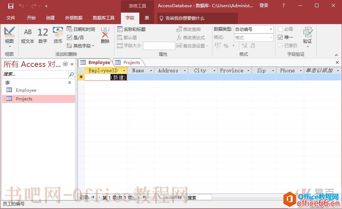Close the open table with the X
The width and height of the screenshot is (342, 209).
click(337, 63)
